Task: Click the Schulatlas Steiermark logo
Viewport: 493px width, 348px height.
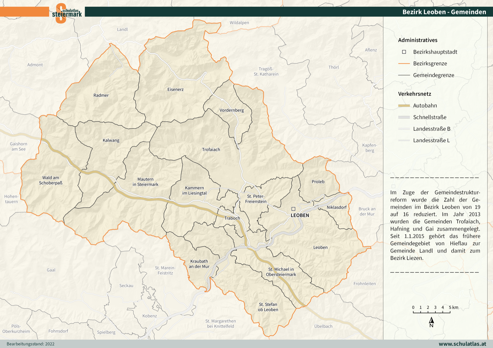Action: coord(67,13)
